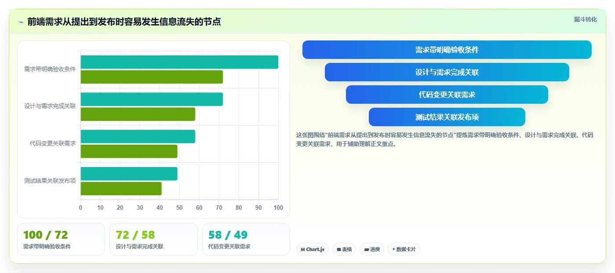Click teal bar for 需求带明确验收条件
Image resolution: width=615 pixels, height=273 pixels.
pos(179,62)
